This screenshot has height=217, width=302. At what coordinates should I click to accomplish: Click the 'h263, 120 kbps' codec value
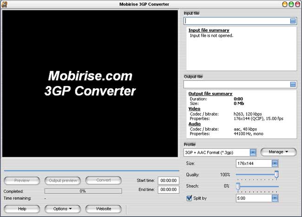click(248, 114)
